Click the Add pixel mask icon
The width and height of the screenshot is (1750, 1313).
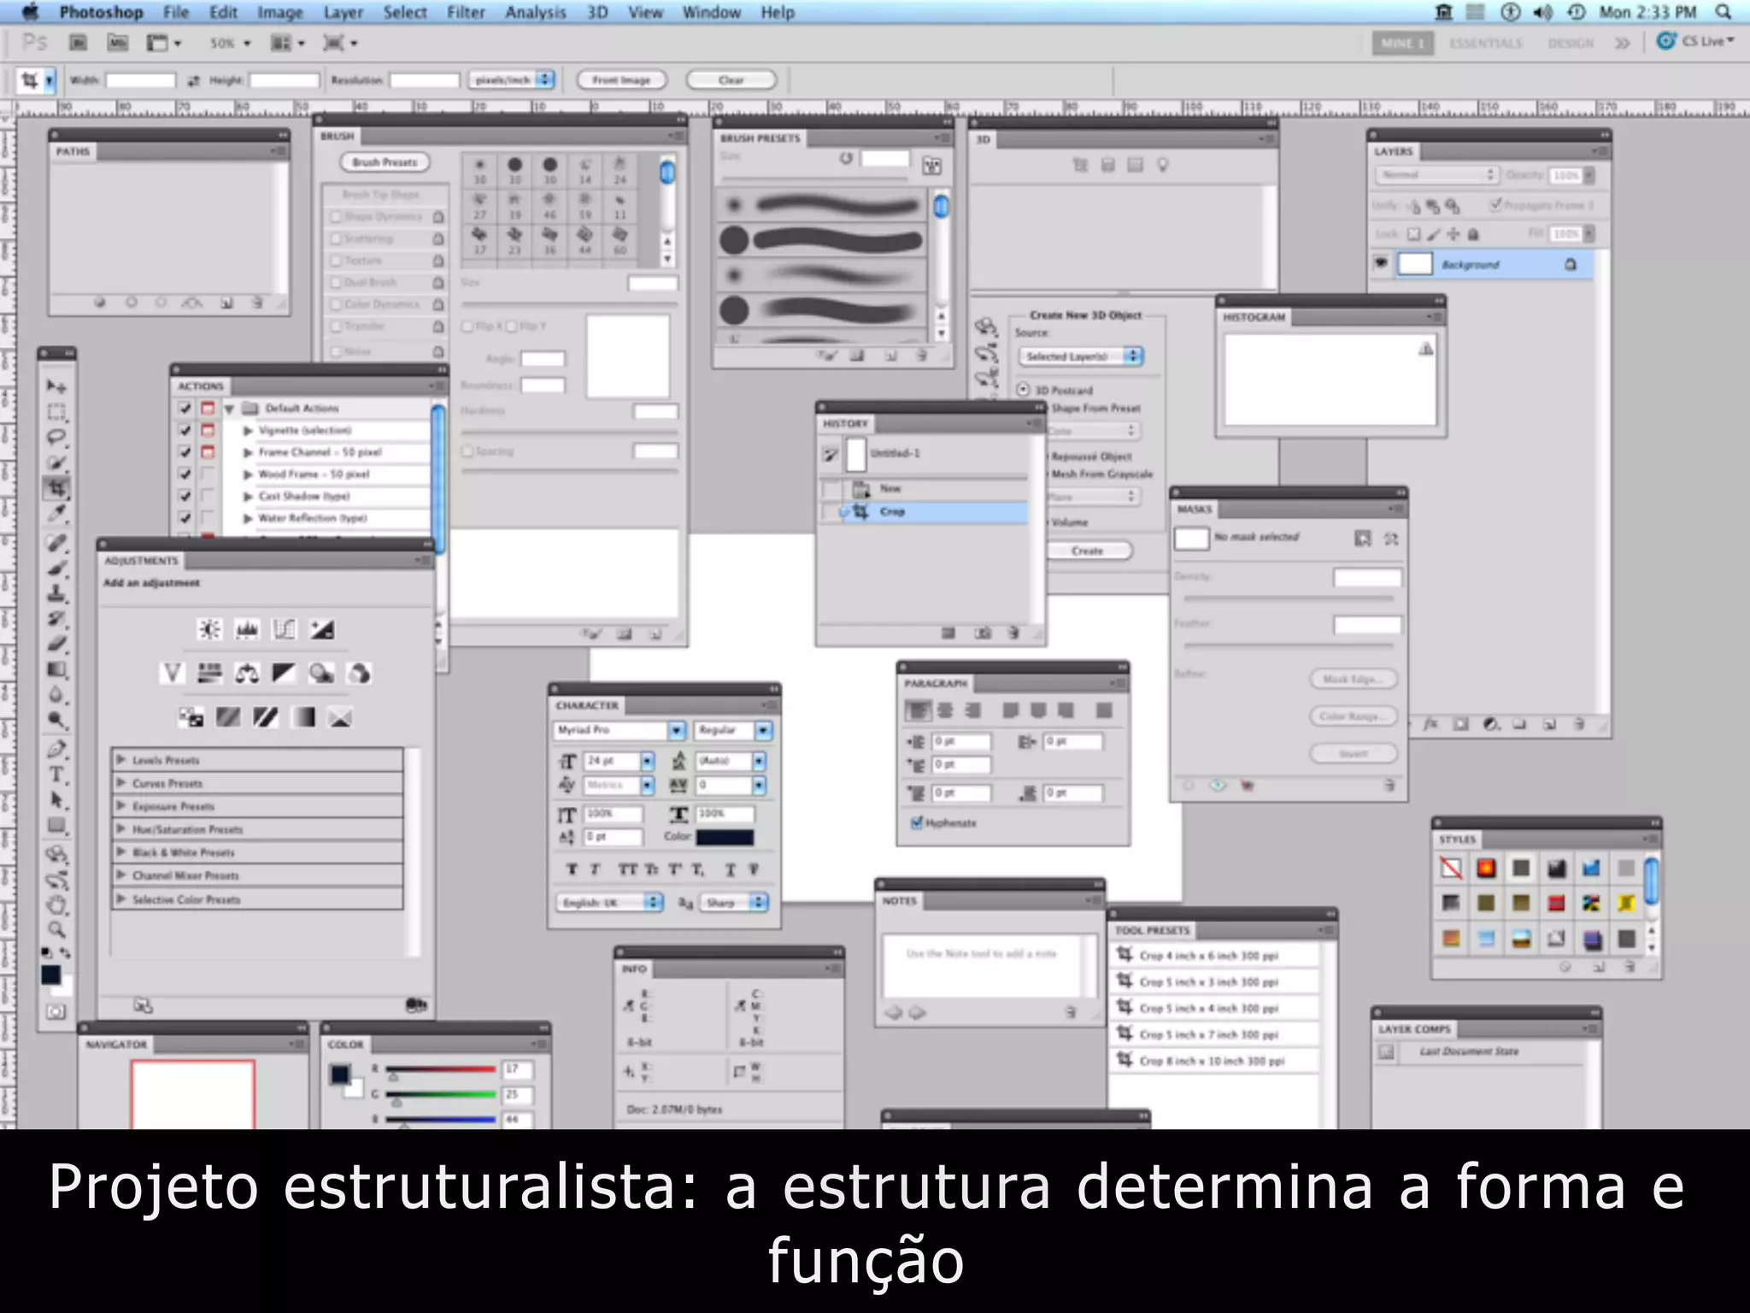pos(1363,539)
